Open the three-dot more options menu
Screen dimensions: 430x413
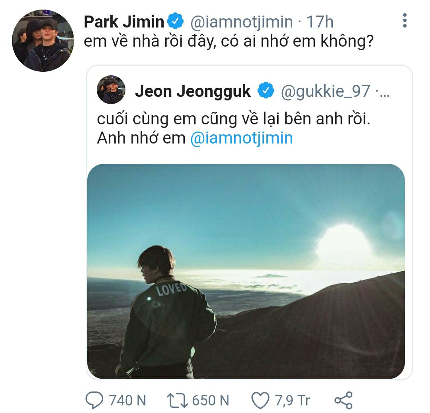tap(405, 21)
